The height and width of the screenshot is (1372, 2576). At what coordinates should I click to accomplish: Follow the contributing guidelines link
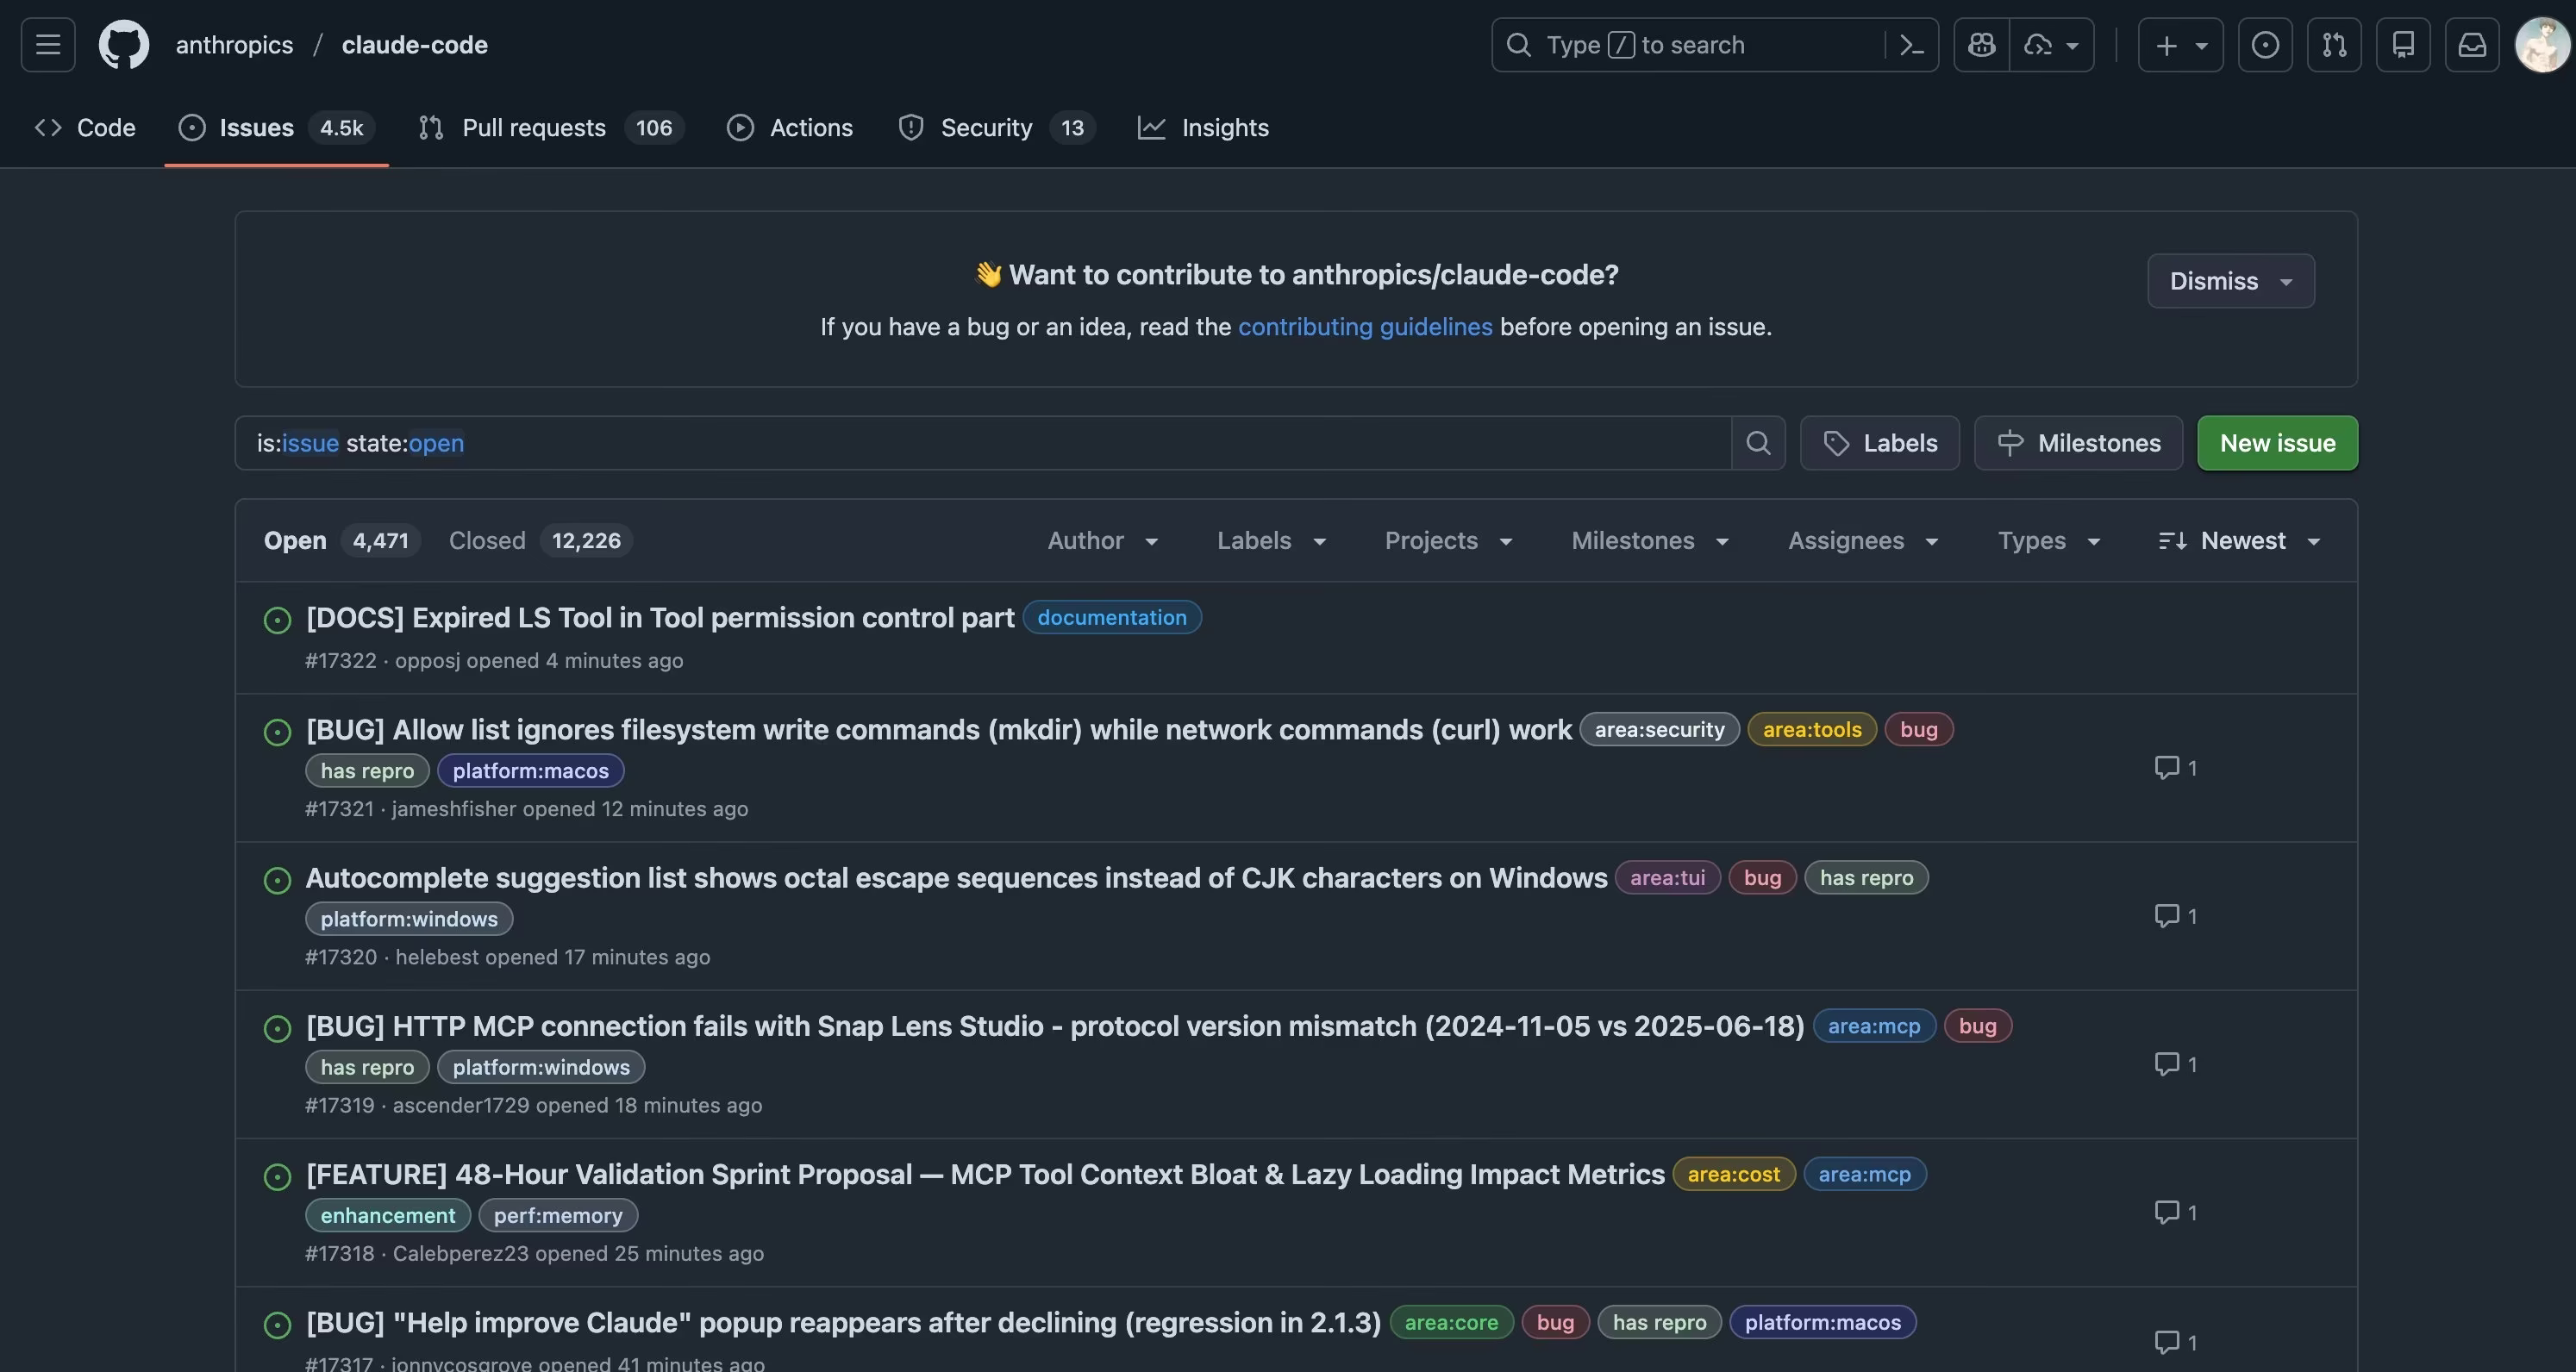1365,327
